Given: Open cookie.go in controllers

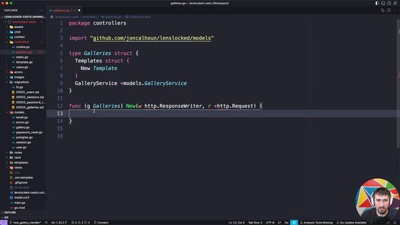Looking at the screenshot, I should point(22,47).
